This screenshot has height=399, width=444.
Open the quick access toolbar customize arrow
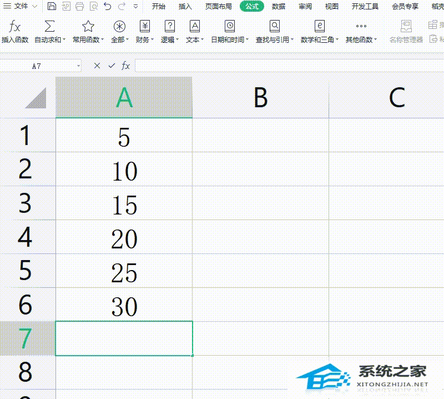click(x=135, y=5)
